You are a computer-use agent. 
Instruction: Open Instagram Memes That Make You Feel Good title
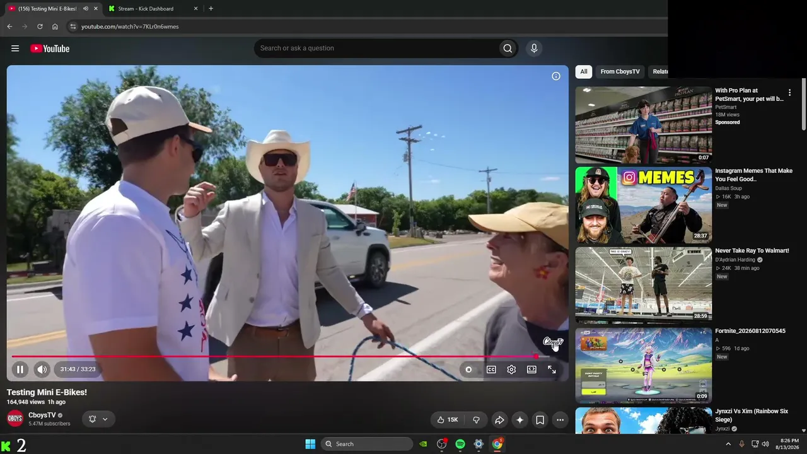tap(753, 175)
